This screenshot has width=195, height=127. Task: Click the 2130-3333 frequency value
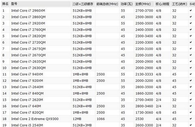144,74
